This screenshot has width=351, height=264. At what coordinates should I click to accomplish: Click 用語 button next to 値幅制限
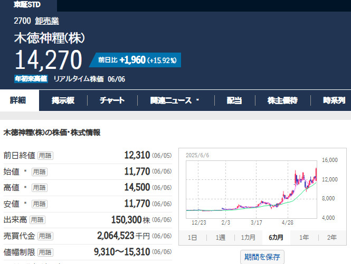coord(45,252)
